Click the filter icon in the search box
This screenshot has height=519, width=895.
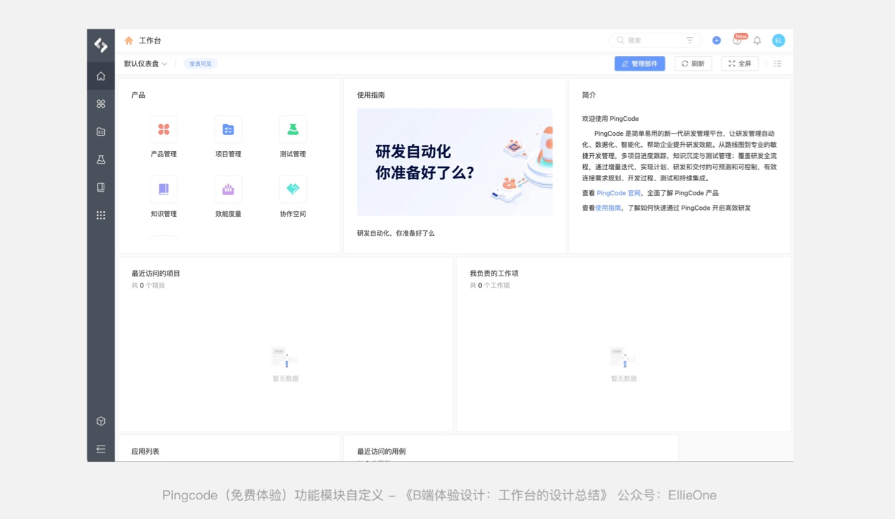pos(689,41)
